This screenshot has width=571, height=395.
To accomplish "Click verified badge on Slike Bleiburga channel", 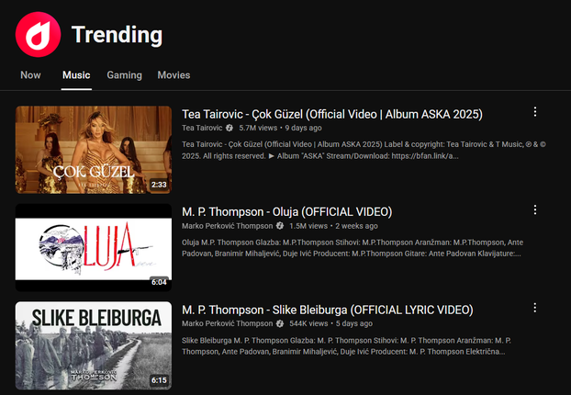I will (280, 323).
